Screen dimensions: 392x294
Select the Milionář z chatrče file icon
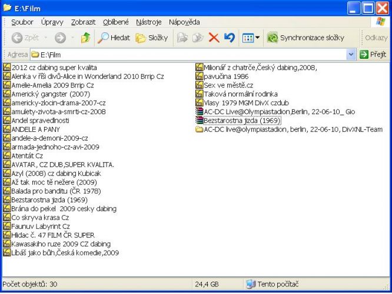(x=200, y=68)
